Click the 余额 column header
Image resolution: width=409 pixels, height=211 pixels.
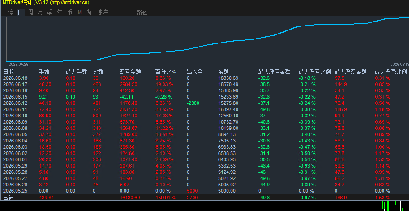click(x=224, y=72)
